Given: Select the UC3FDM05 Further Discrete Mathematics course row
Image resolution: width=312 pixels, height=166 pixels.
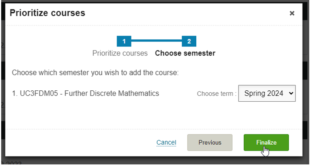Looking at the screenshot, I should click(86, 93).
